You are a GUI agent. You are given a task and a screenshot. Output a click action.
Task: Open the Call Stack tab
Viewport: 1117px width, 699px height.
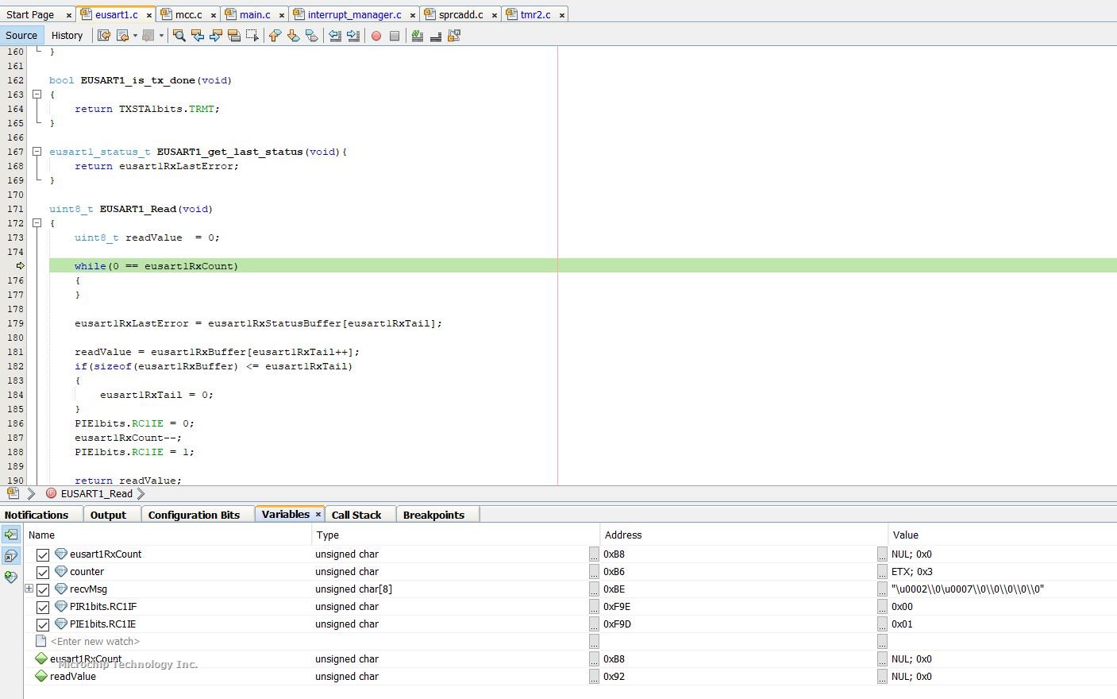tap(356, 515)
